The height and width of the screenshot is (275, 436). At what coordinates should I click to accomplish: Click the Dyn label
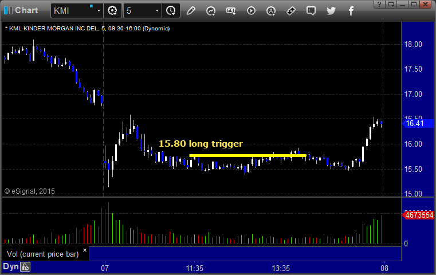pos(10,266)
